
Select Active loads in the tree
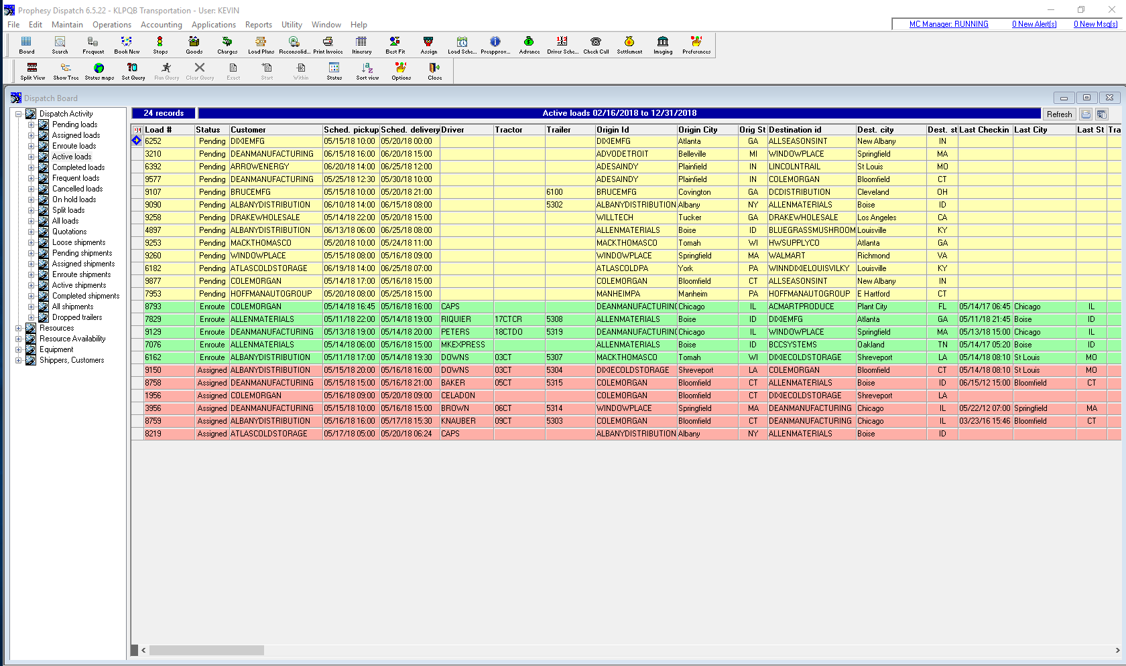coord(72,157)
